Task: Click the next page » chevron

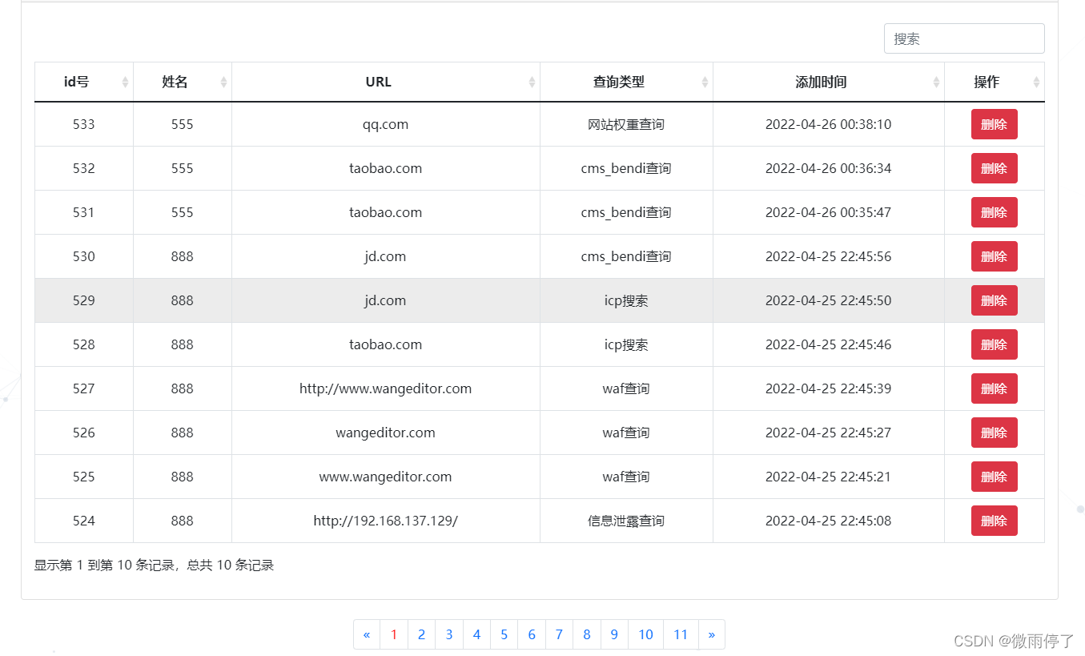Action: tap(712, 634)
